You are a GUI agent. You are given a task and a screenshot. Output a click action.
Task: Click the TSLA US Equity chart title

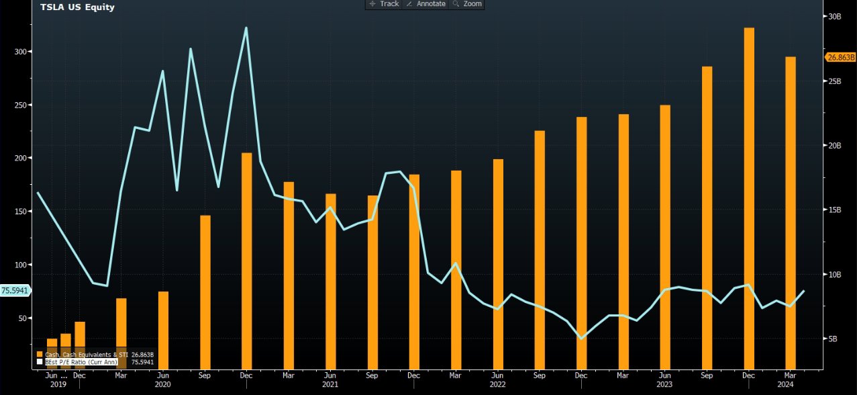[x=77, y=7]
